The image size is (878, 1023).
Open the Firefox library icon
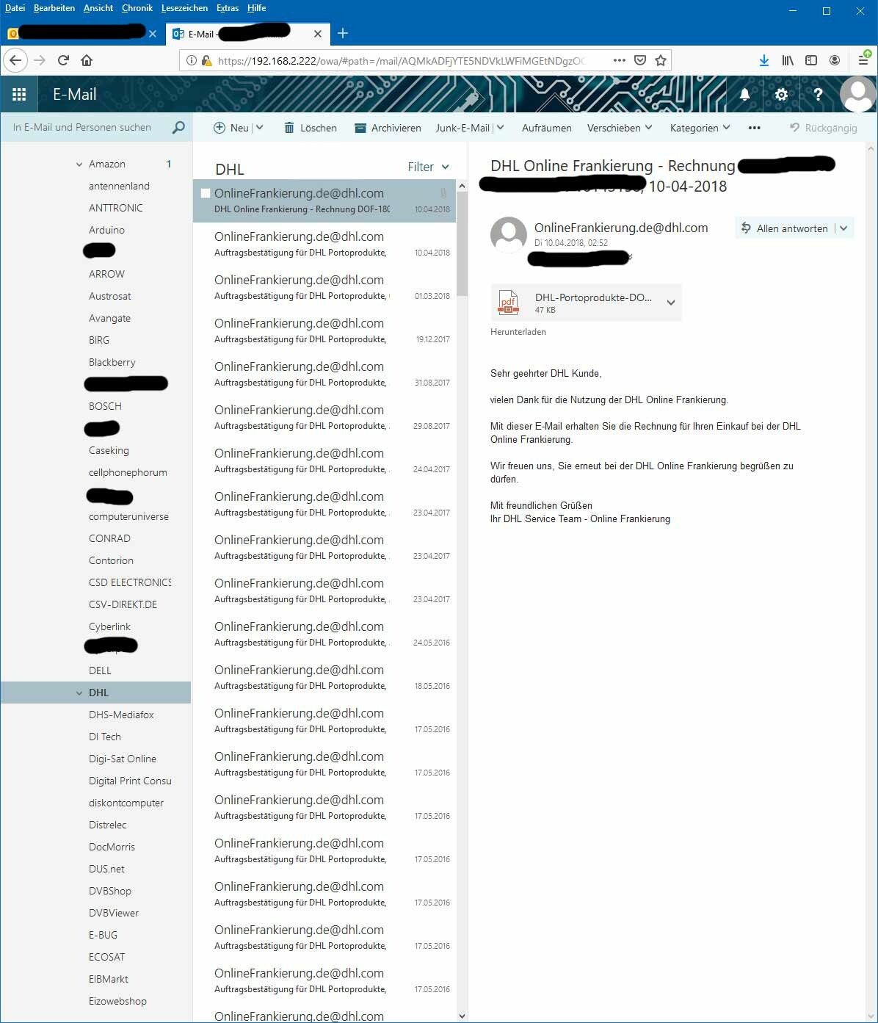click(x=788, y=60)
